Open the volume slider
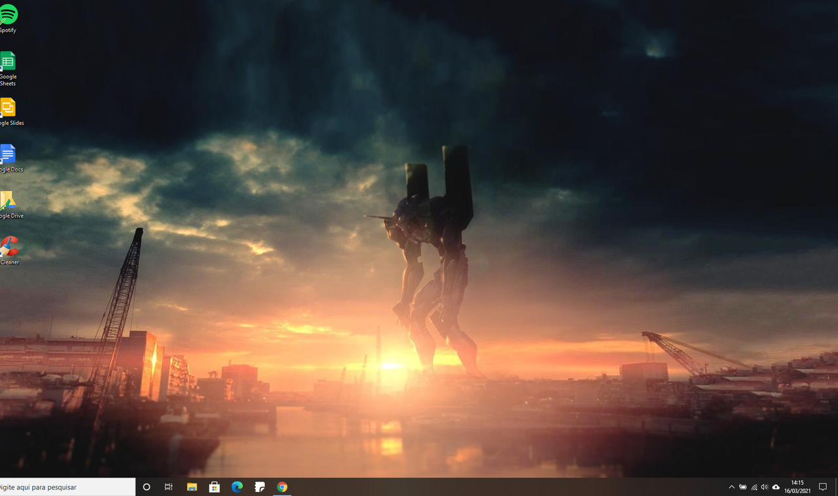This screenshot has height=496, width=838. click(x=765, y=487)
